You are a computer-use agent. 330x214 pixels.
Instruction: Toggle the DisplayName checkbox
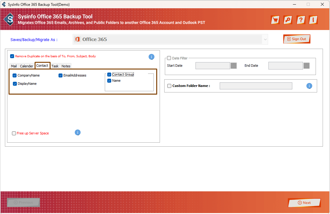coord(15,84)
